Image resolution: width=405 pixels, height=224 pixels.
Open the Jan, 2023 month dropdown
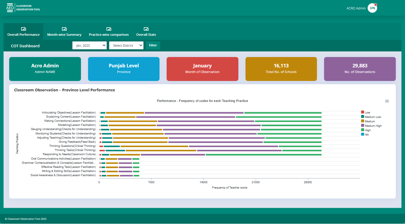click(90, 46)
